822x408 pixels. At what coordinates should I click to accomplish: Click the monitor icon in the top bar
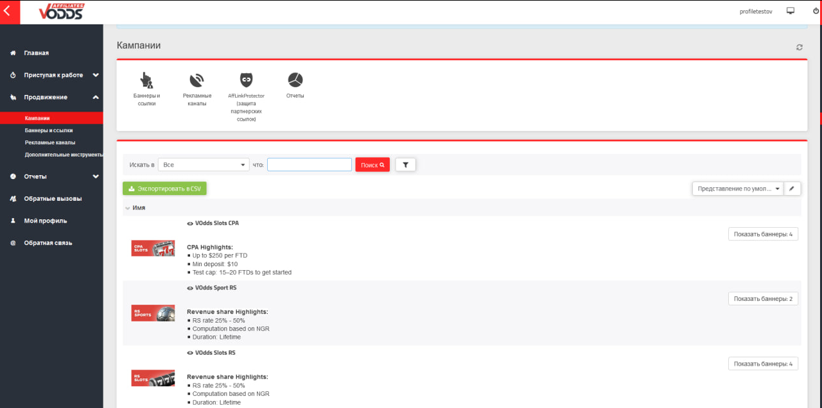(x=790, y=10)
